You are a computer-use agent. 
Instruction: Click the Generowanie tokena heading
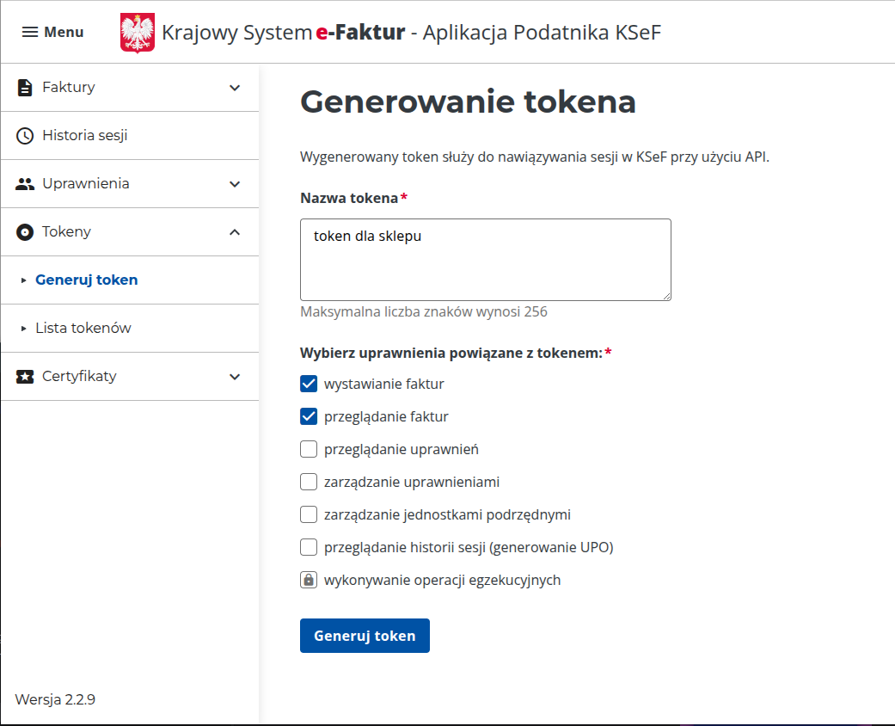468,102
